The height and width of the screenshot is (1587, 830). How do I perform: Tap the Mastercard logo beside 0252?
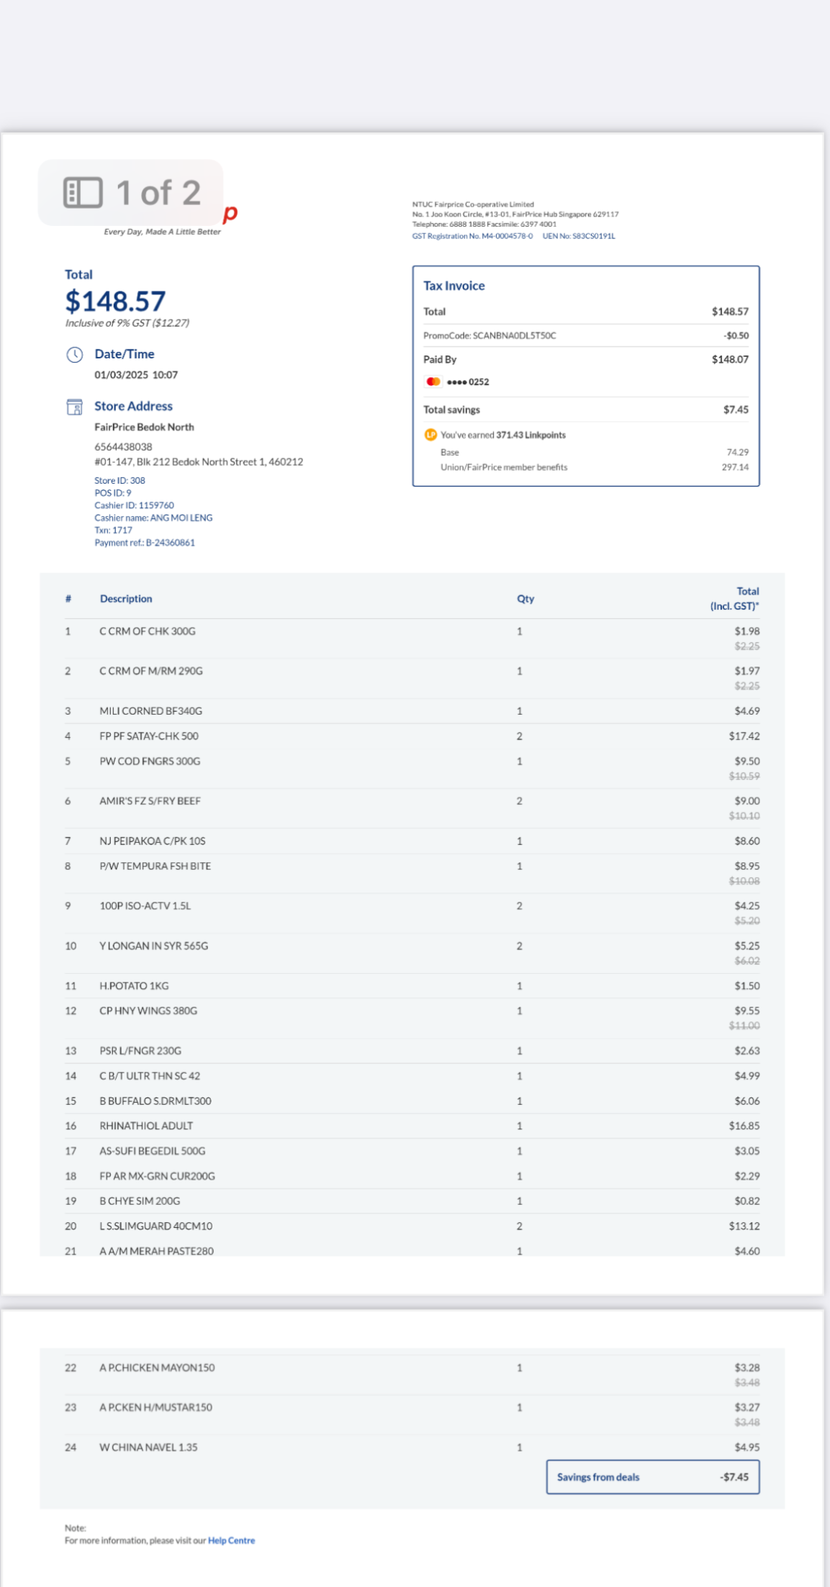point(433,381)
